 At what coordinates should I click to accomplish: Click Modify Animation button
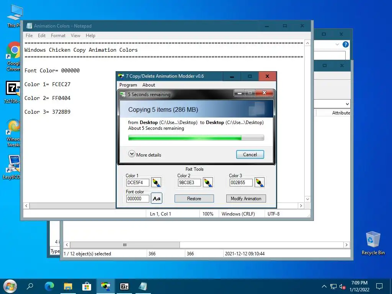246,199
